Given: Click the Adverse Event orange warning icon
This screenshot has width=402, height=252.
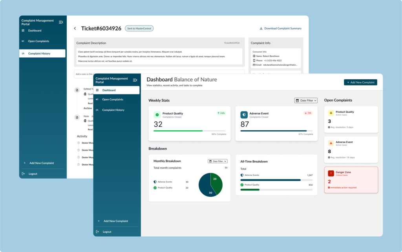Looking at the screenshot, I should [x=331, y=143].
